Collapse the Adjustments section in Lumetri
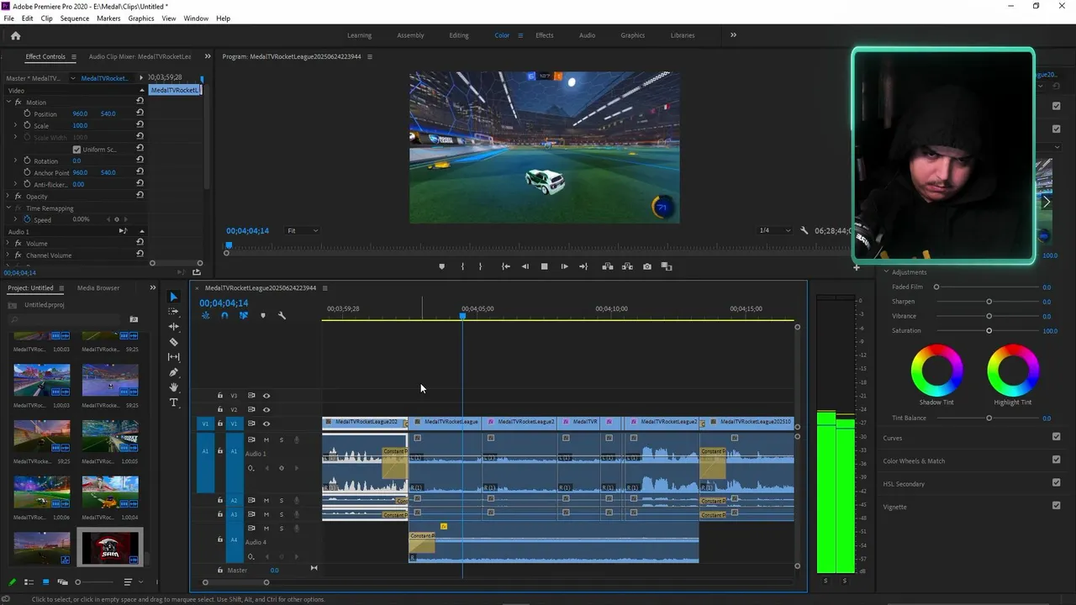 (886, 272)
